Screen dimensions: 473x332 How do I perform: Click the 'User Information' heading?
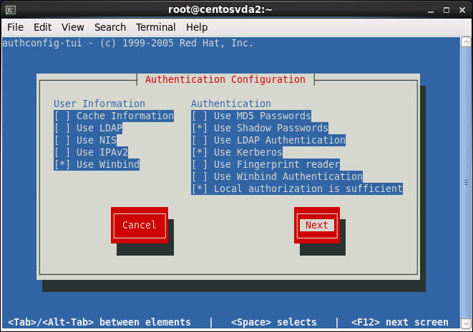point(99,104)
